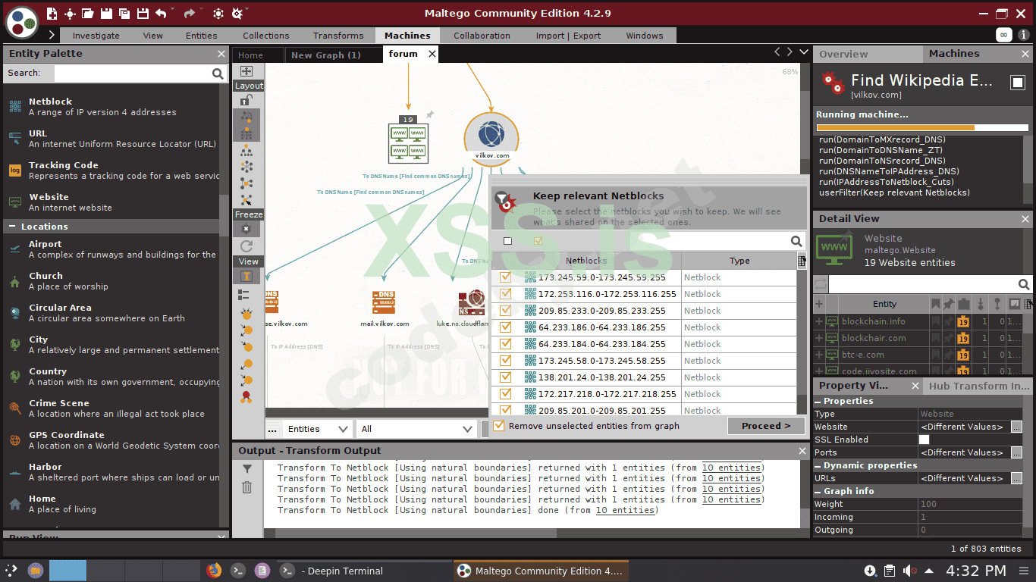Expand the blockchain.info row in Detail View
The width and height of the screenshot is (1036, 582).
tap(819, 321)
